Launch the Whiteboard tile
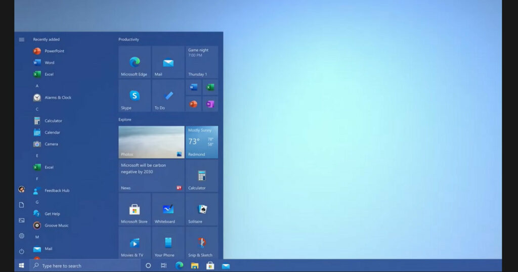 pos(168,209)
